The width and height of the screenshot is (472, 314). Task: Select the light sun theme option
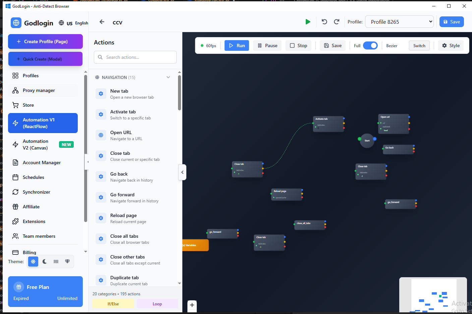coord(33,261)
